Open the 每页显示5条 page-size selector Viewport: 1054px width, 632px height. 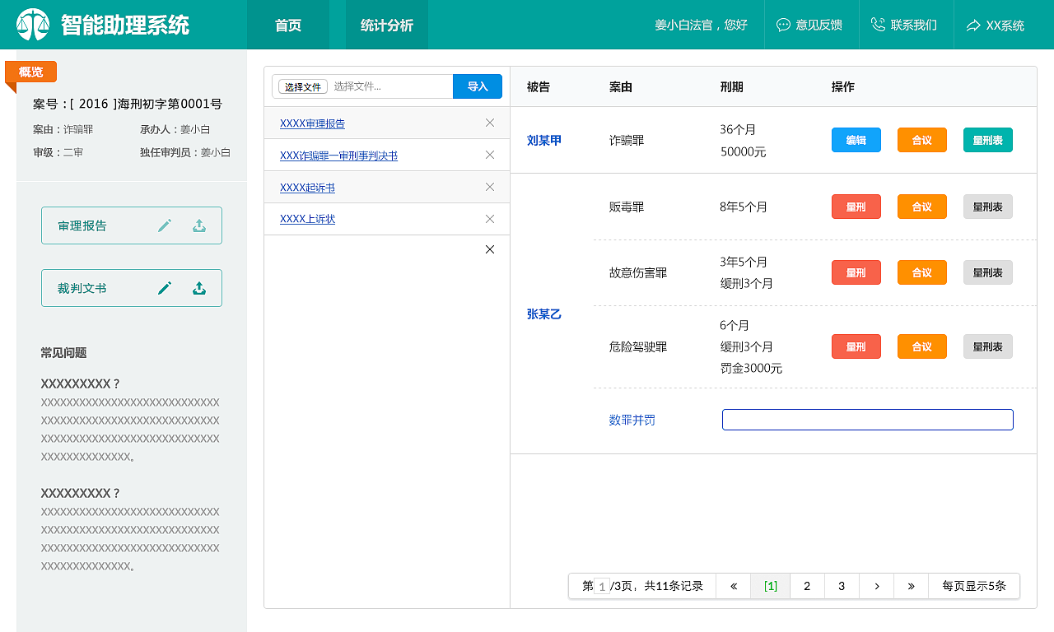pyautogui.click(x=974, y=586)
